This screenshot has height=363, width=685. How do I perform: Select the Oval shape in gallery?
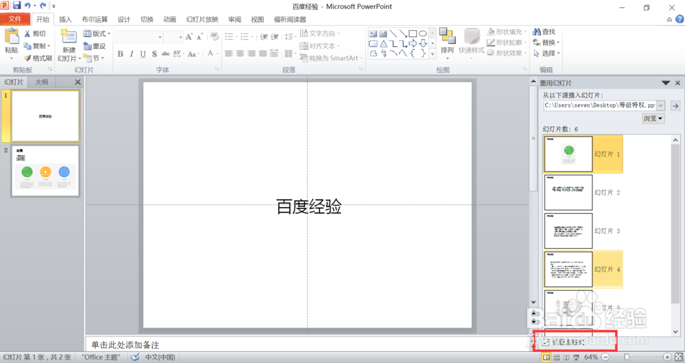[423, 33]
